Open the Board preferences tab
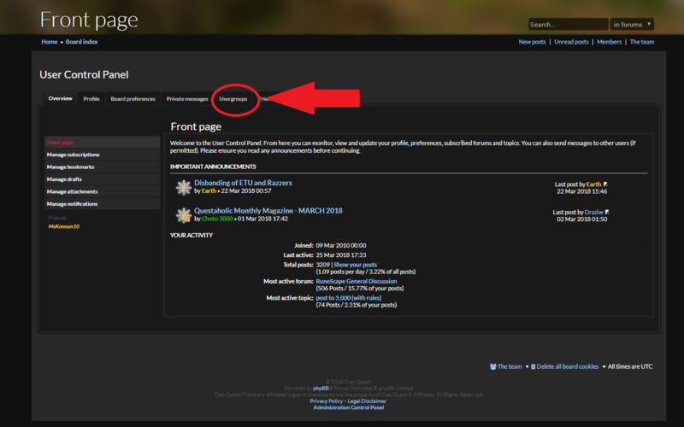This screenshot has height=427, width=684. [133, 99]
